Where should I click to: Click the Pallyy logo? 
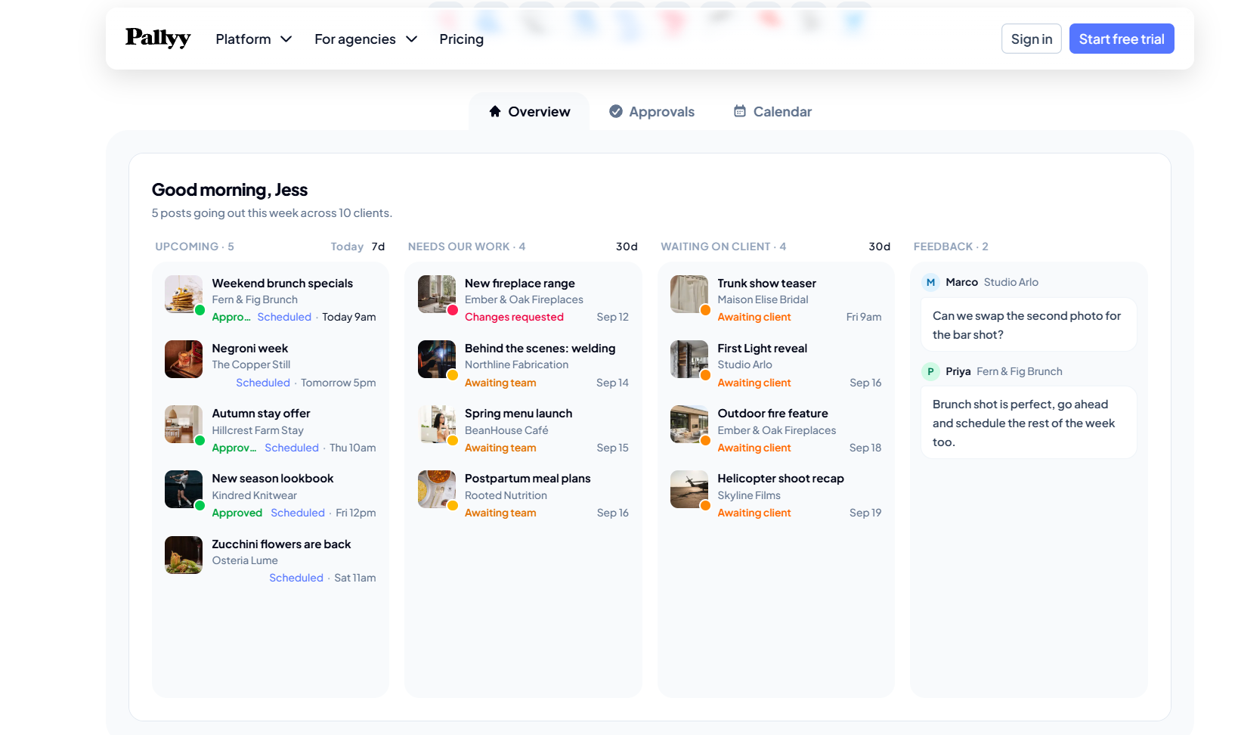coord(158,38)
